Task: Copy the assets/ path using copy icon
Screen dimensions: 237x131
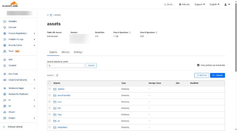Action: tap(57, 75)
